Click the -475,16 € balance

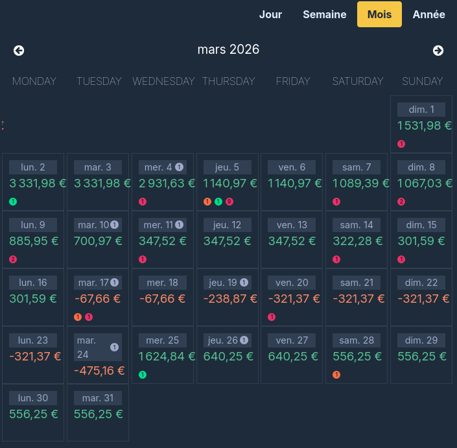coord(99,371)
